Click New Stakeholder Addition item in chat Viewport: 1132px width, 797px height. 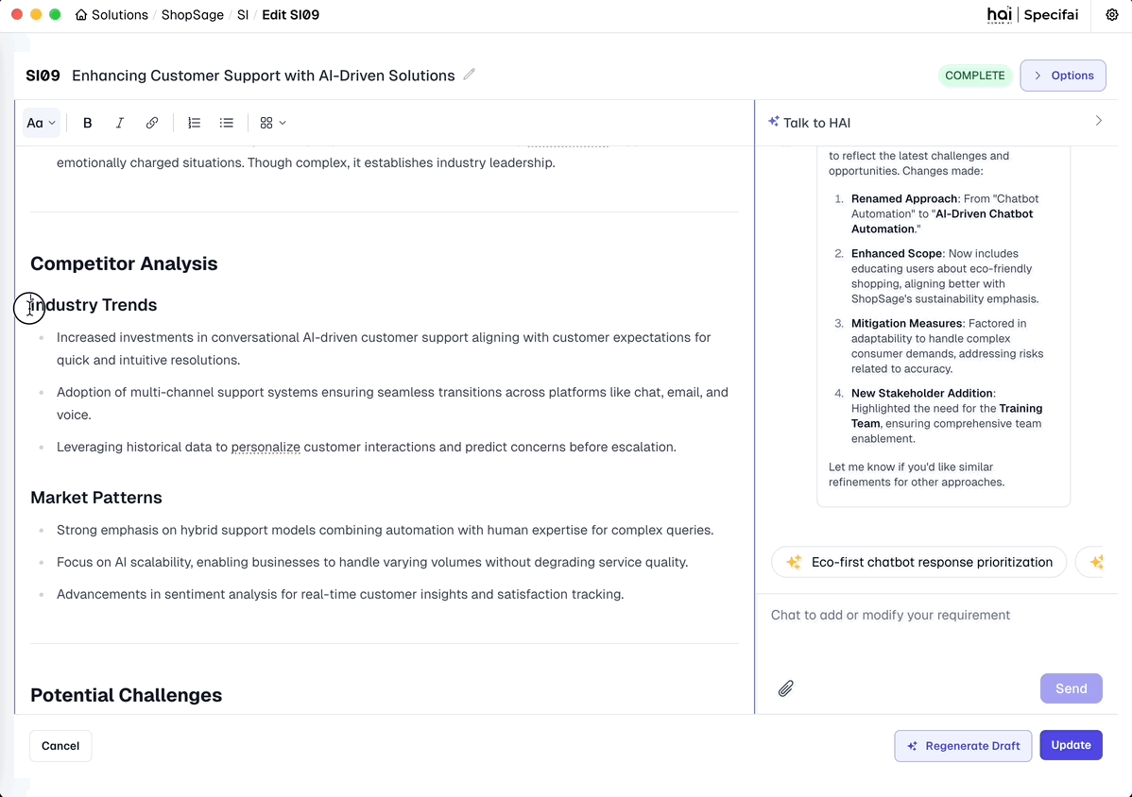tap(947, 415)
